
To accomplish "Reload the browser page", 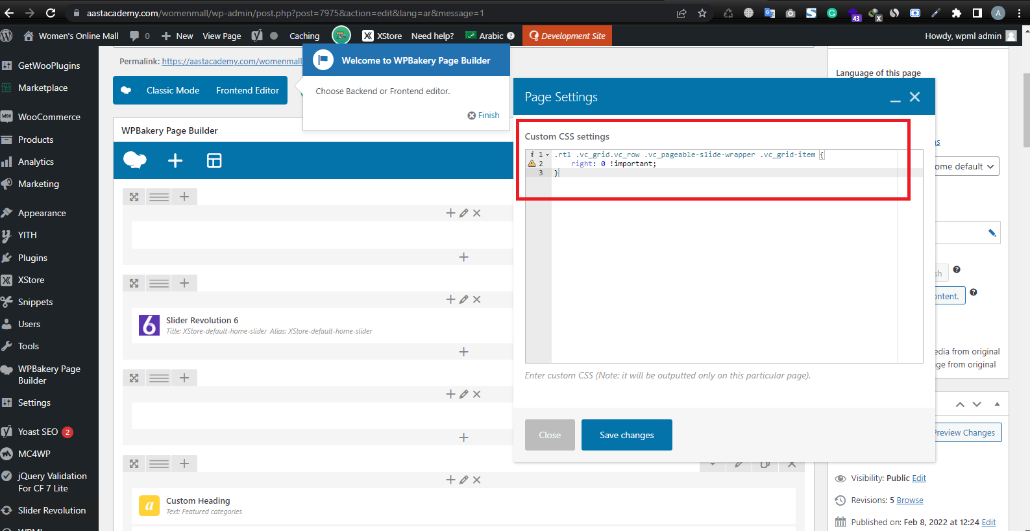I will 51,13.
